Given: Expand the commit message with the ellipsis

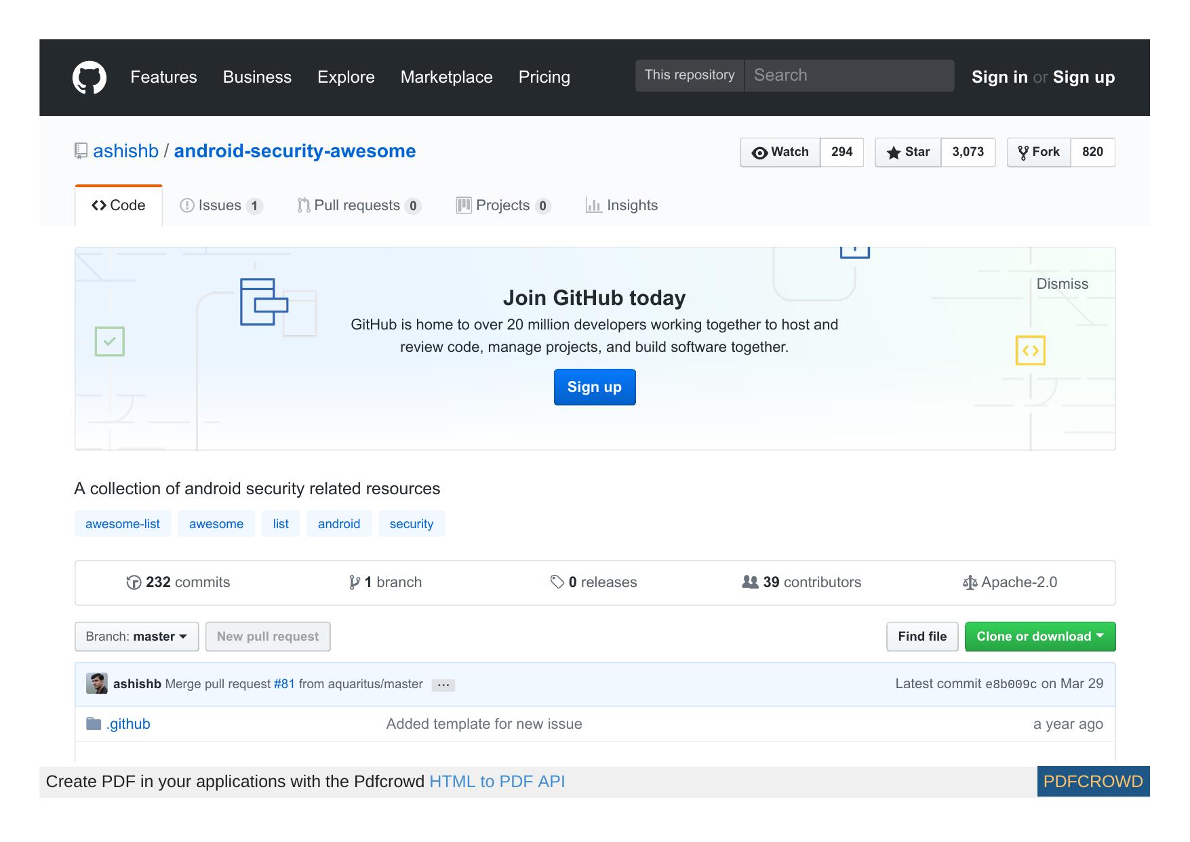Looking at the screenshot, I should (443, 685).
